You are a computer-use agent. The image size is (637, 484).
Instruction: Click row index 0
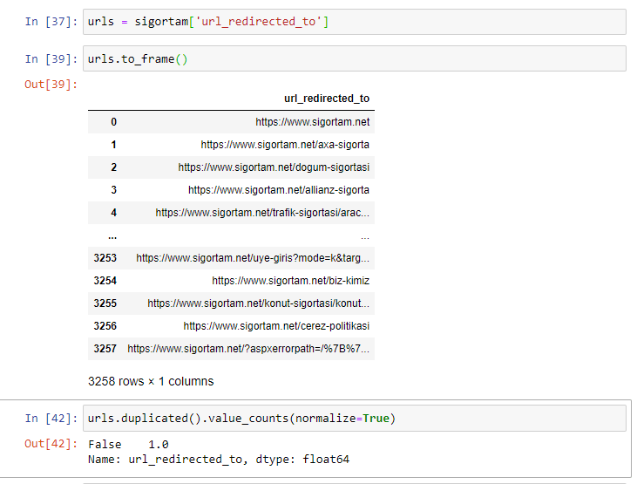[114, 122]
